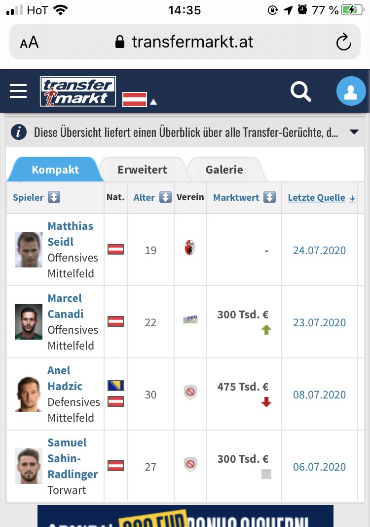The height and width of the screenshot is (527, 370).
Task: Open Matthias Seidl's club crest
Action: click(x=190, y=248)
